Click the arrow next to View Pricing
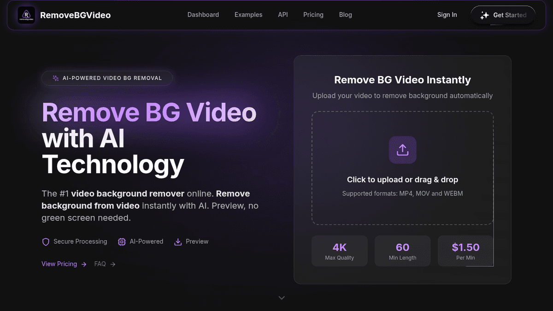Viewport: 553px width, 311px height. coord(83,264)
